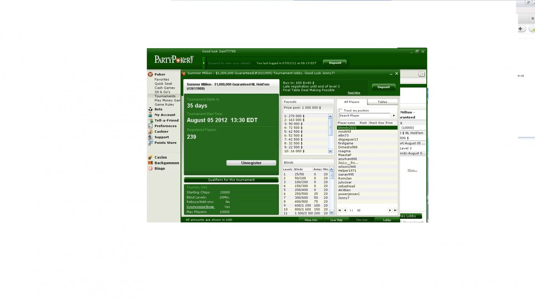
Task: Select player wilson1948 in list
Action: pos(367,167)
